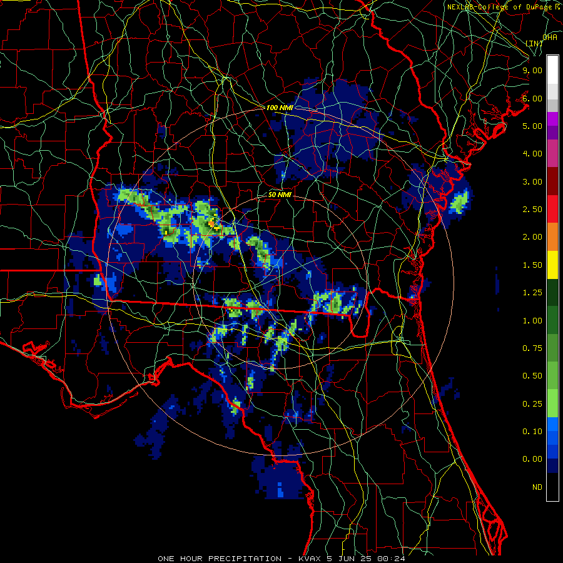Click the (IN) units label
The height and width of the screenshot is (563, 563).
point(534,43)
